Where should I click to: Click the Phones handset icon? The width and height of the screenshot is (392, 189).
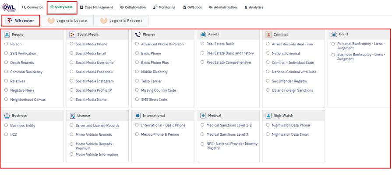click(x=138, y=34)
